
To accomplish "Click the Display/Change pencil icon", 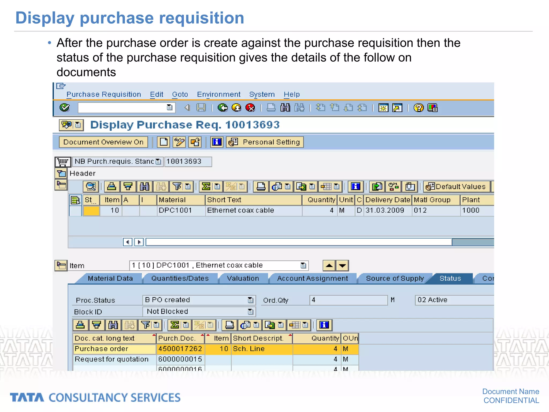I will point(179,142).
